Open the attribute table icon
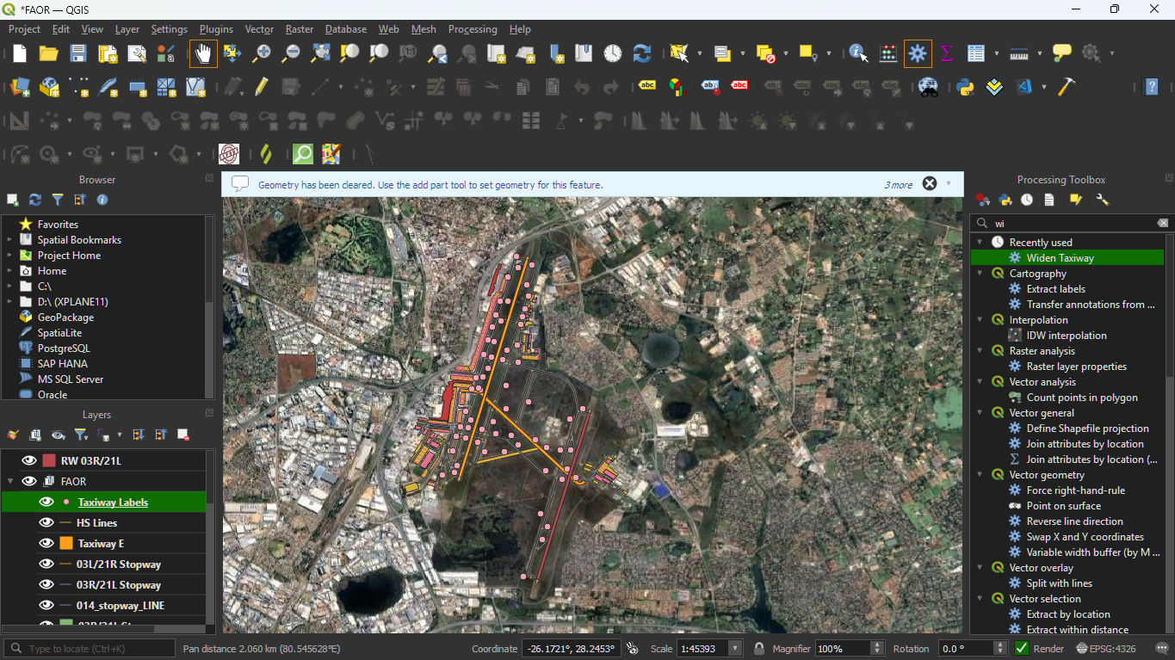Viewport: 1175px width, 660px height. click(x=976, y=53)
